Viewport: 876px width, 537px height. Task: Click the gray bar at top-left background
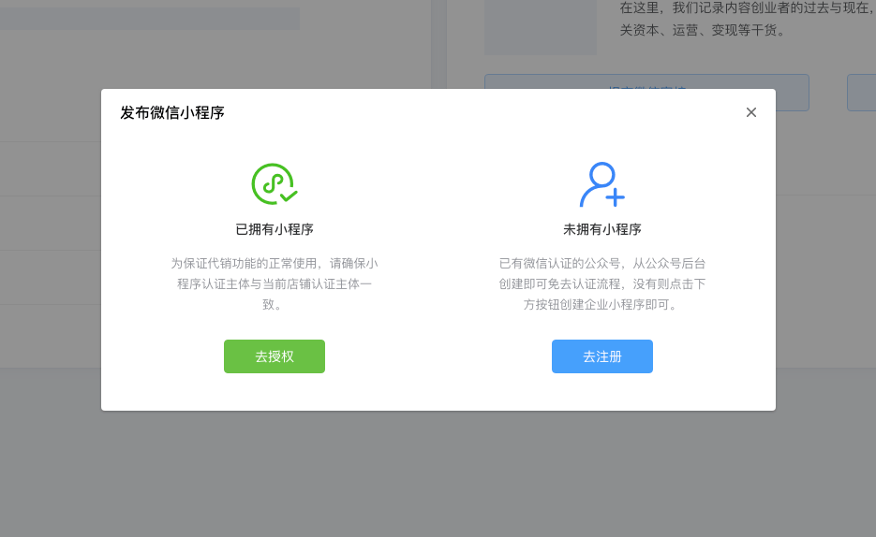point(150,19)
